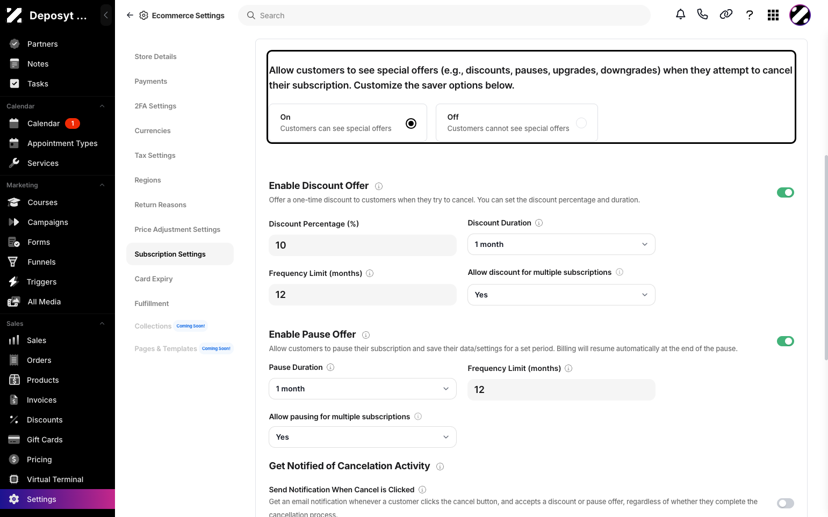Screen dimensions: 828x517
Task: Go back using the arrow icon
Action: pos(130,16)
